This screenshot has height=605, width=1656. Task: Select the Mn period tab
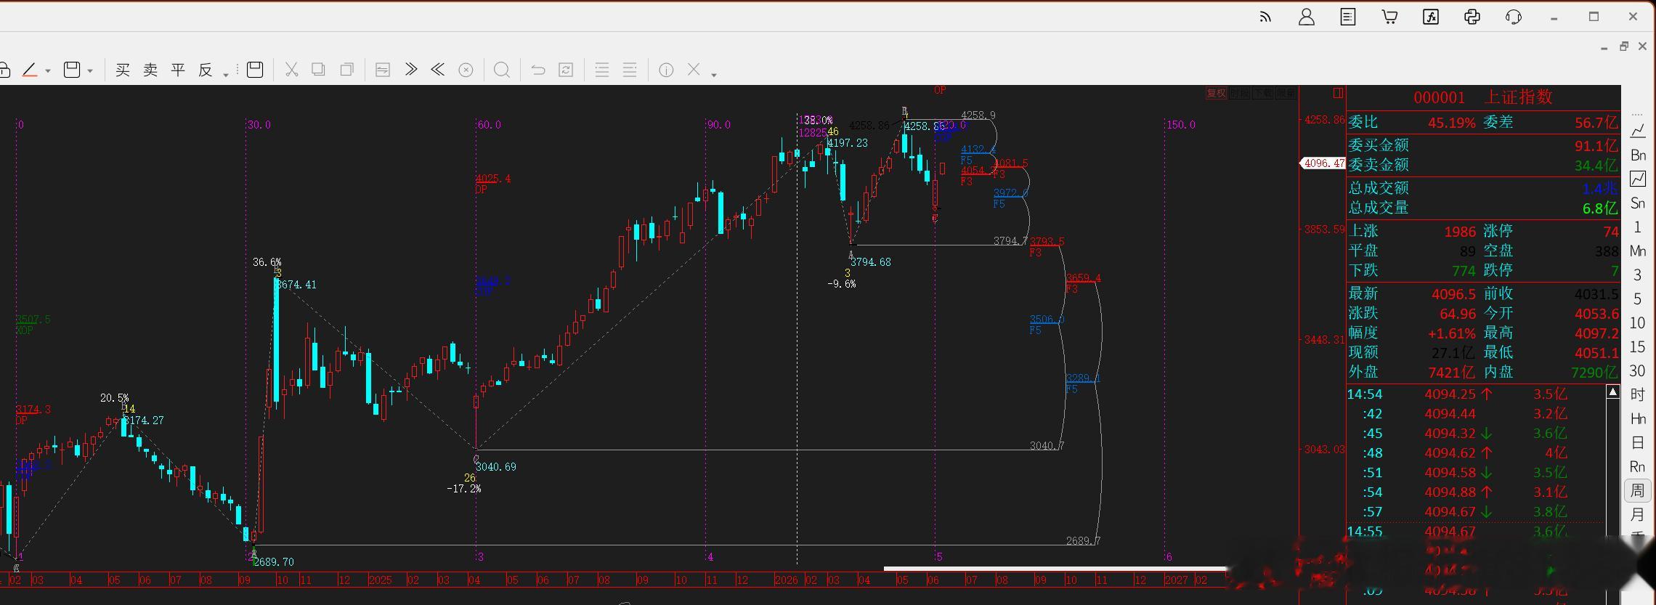(x=1638, y=251)
